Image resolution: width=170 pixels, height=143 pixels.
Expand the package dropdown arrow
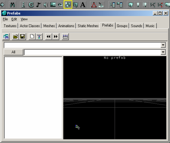point(163,45)
